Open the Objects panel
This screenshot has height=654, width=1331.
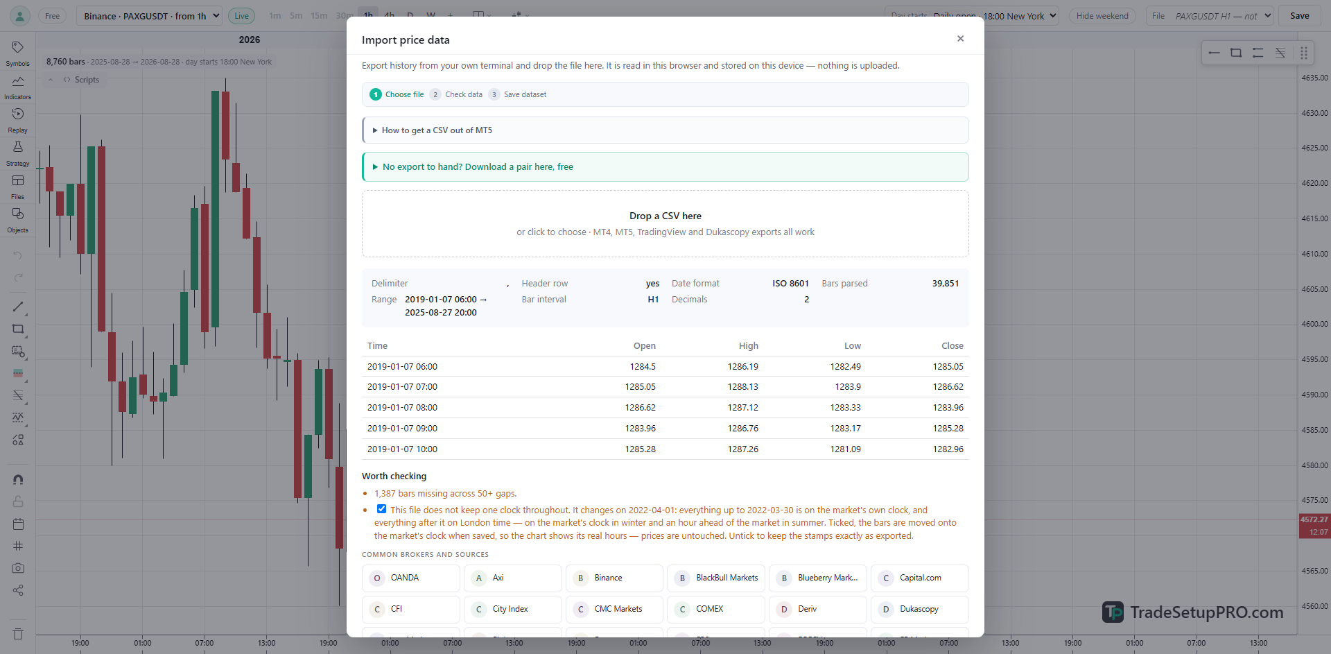[17, 219]
